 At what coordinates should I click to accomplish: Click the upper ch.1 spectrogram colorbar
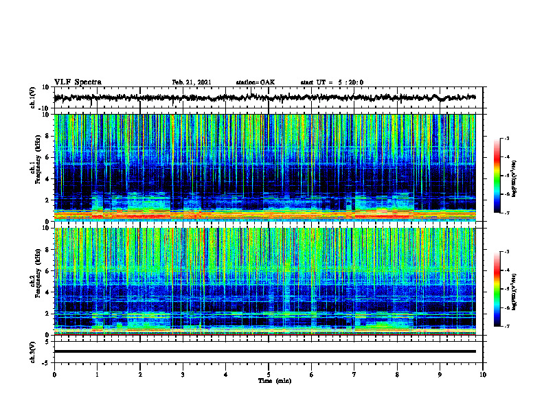(x=497, y=176)
